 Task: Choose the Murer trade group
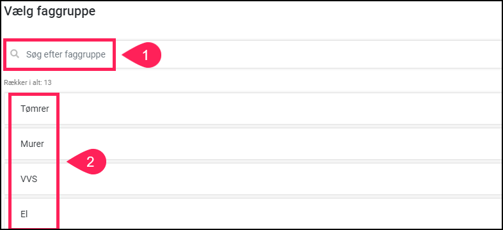pos(251,144)
